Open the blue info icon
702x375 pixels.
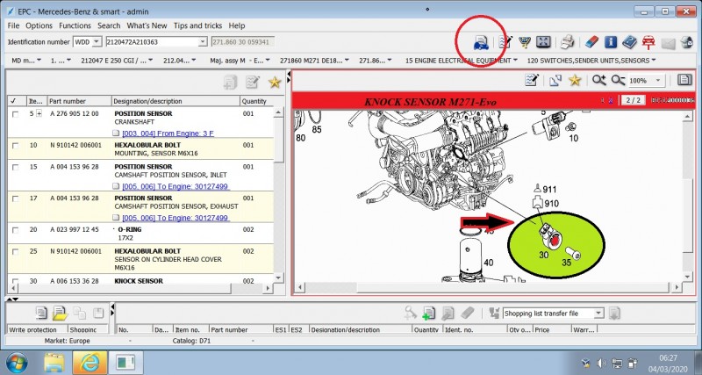[x=611, y=42]
